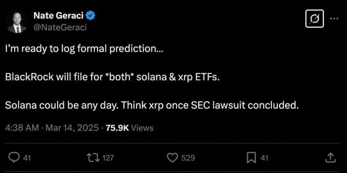Open the share upload arrow icon

pyautogui.click(x=330, y=157)
